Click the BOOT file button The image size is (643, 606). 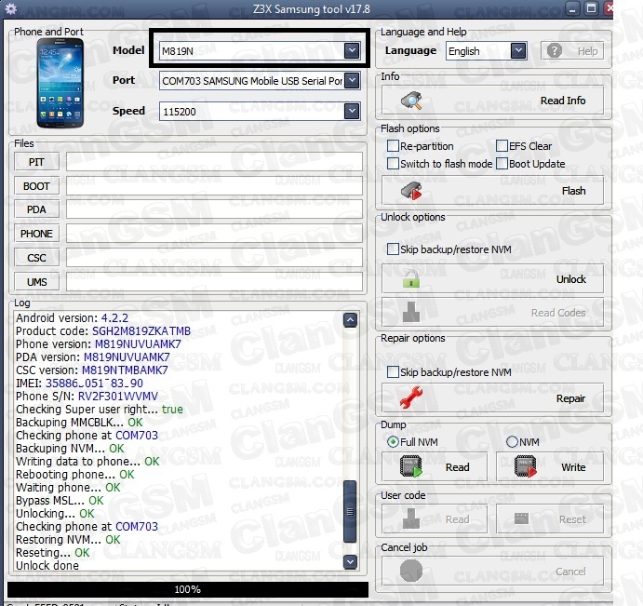point(36,186)
